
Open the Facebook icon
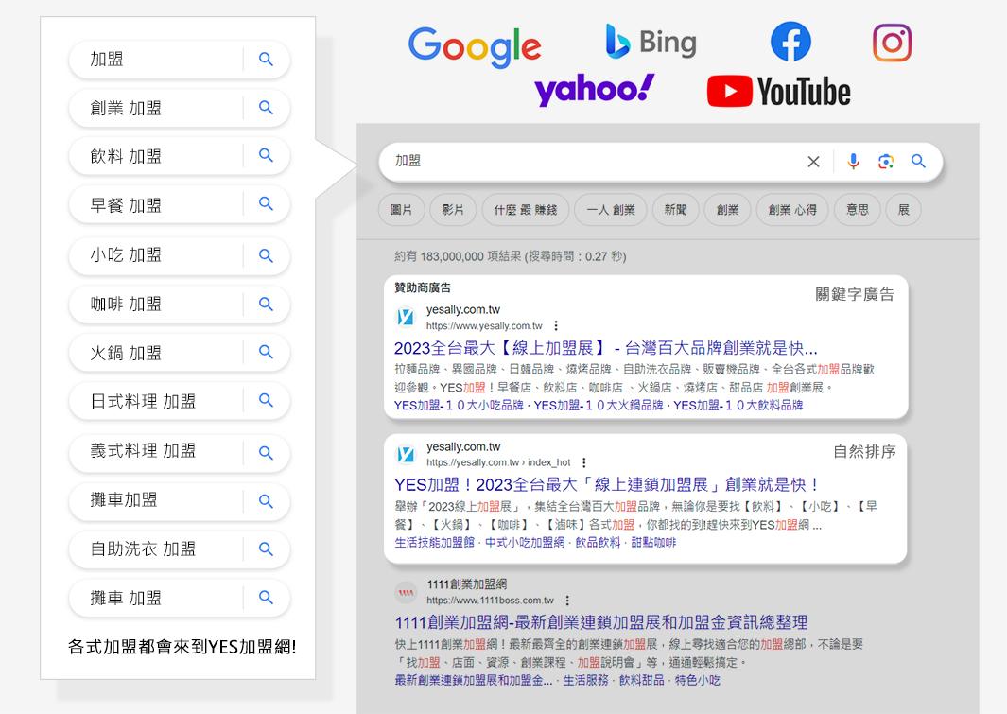[790, 41]
